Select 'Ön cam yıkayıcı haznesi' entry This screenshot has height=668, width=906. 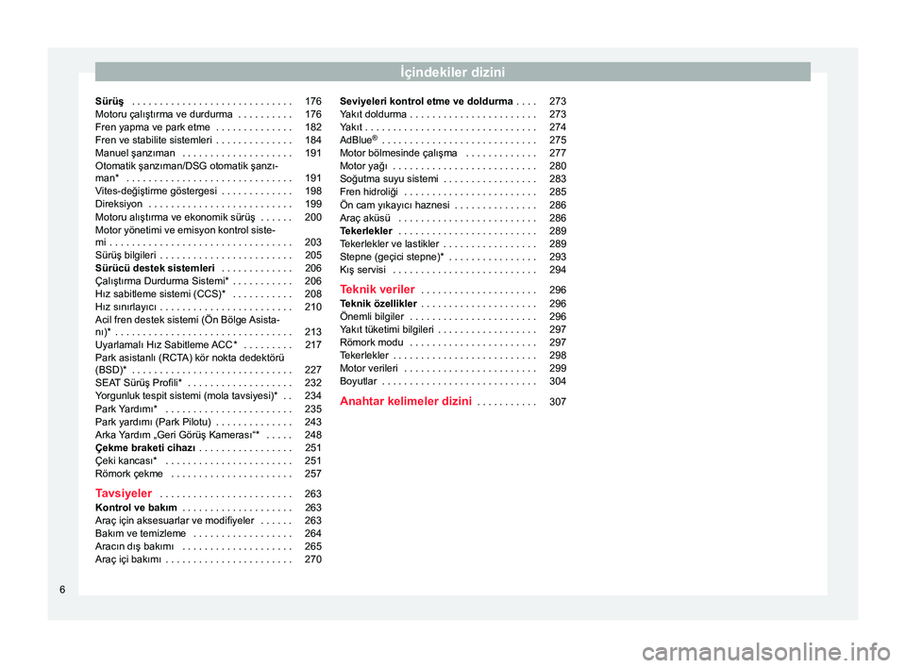(453, 205)
